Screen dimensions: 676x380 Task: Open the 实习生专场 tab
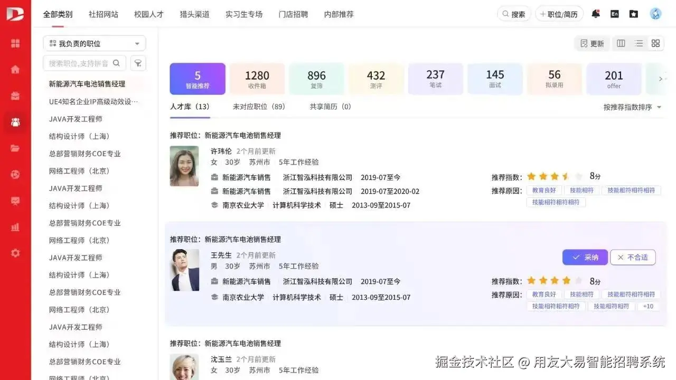pos(244,14)
